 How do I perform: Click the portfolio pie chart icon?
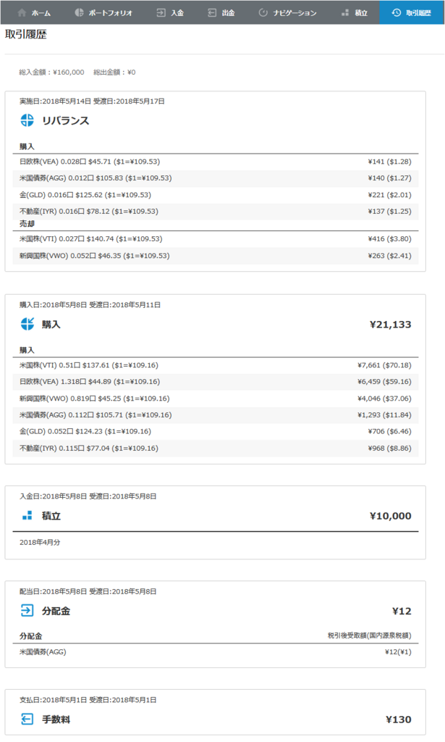click(80, 13)
